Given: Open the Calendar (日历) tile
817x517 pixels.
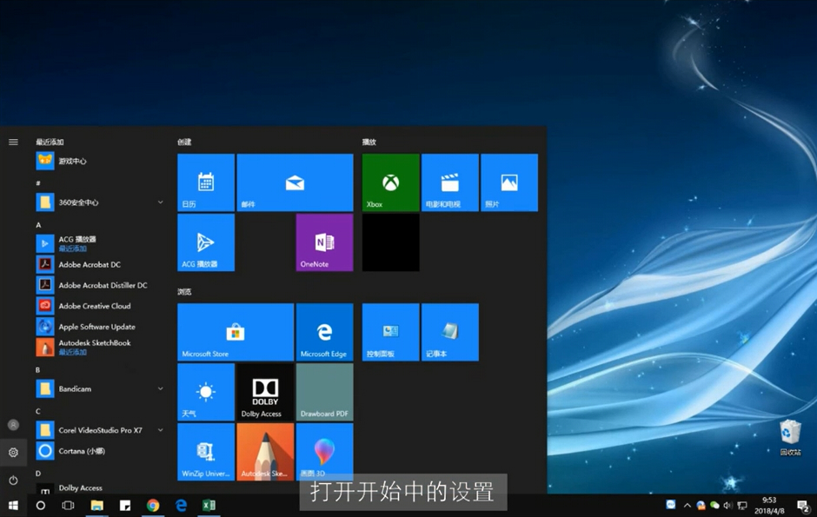Looking at the screenshot, I should tap(206, 182).
